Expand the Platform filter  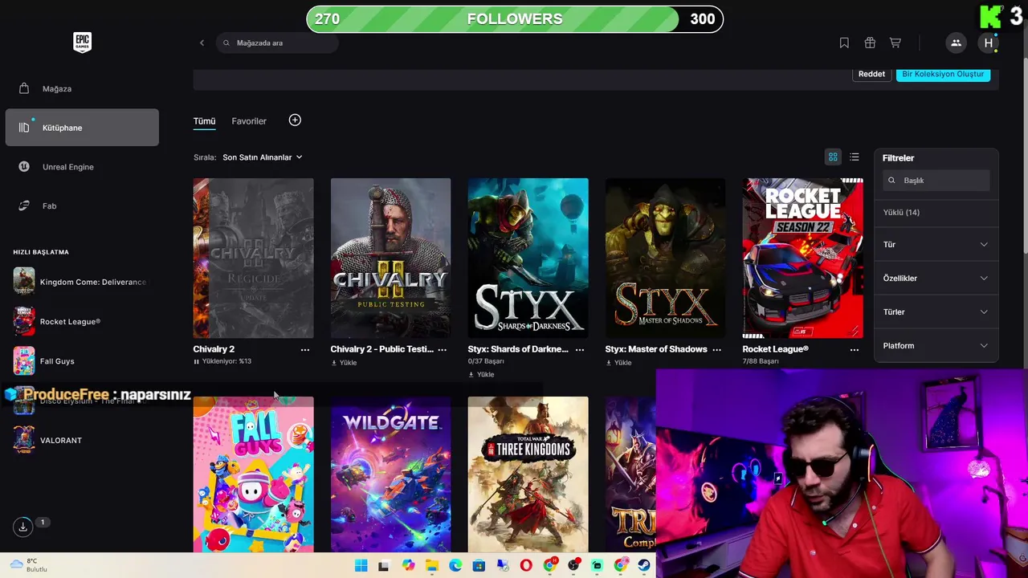click(936, 345)
